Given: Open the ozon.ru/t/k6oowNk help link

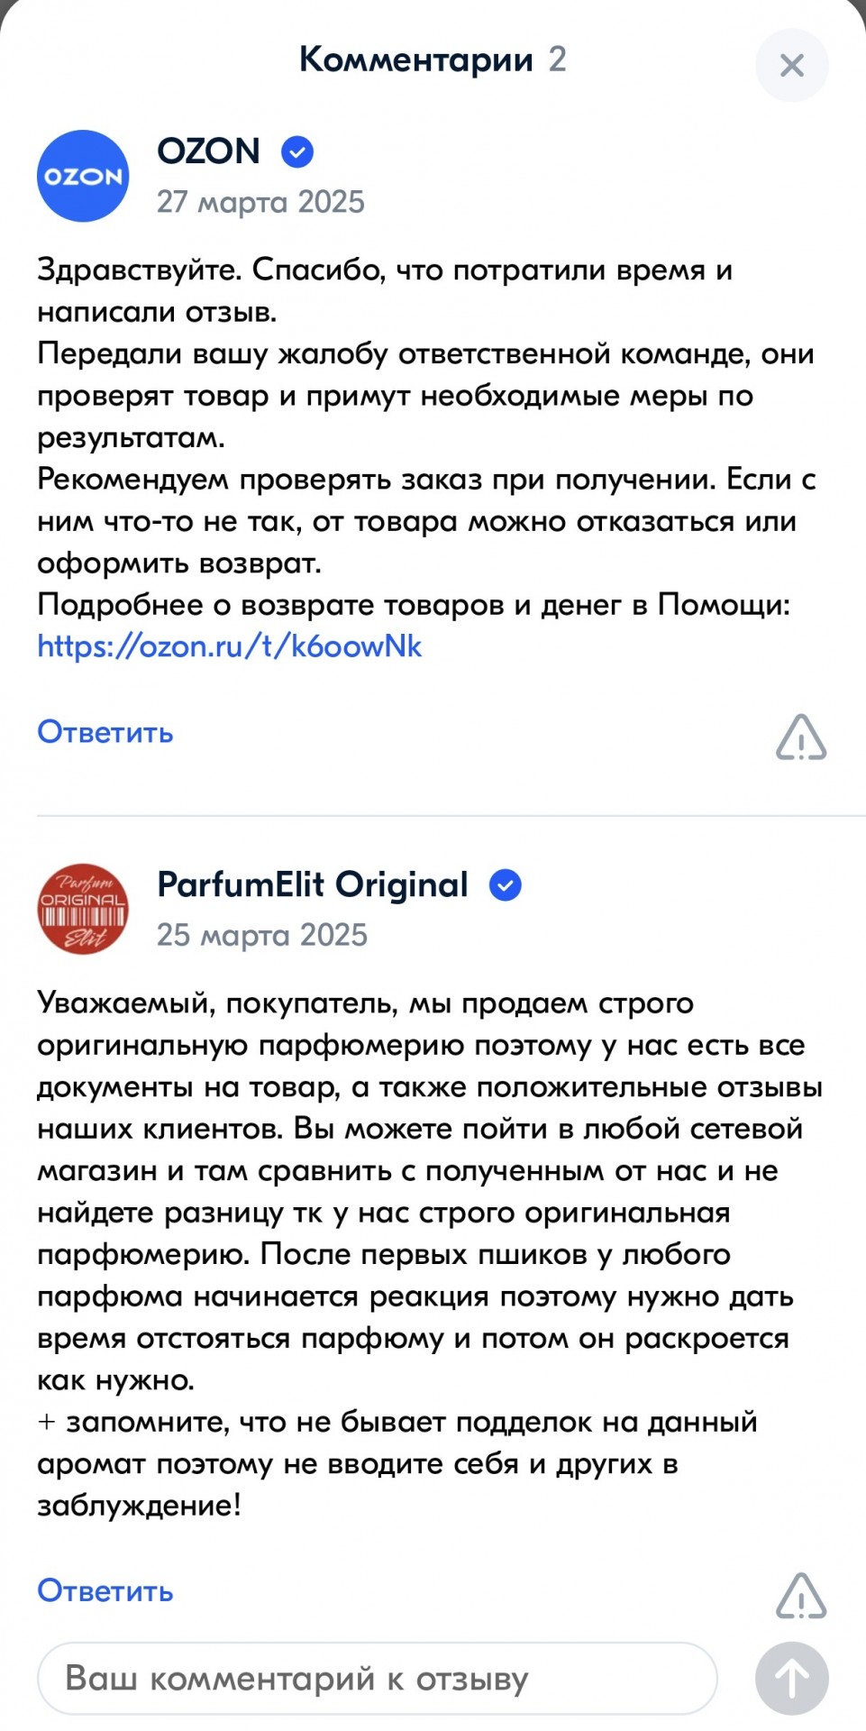Looking at the screenshot, I should pos(230,646).
